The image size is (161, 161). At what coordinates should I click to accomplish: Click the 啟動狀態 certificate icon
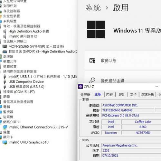(92, 61)
